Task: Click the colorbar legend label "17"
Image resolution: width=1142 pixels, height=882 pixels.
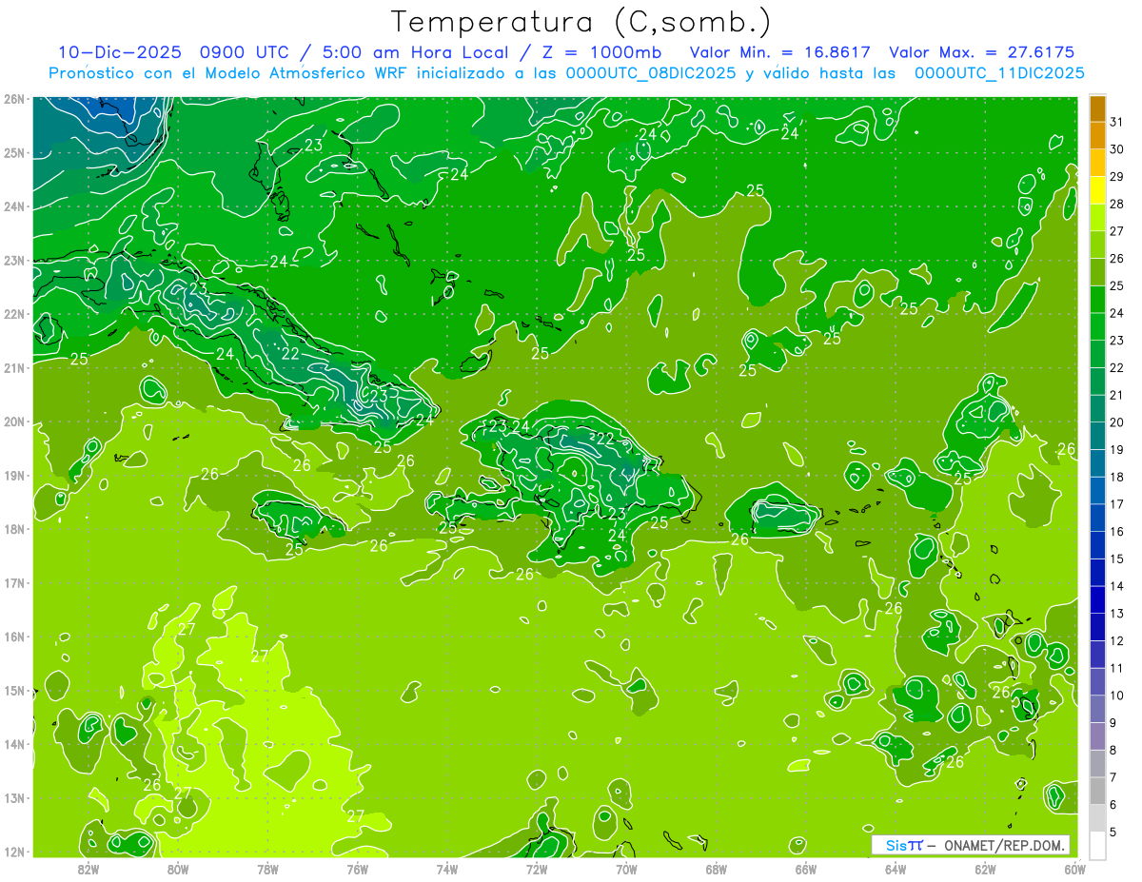Action: [x=1116, y=504]
